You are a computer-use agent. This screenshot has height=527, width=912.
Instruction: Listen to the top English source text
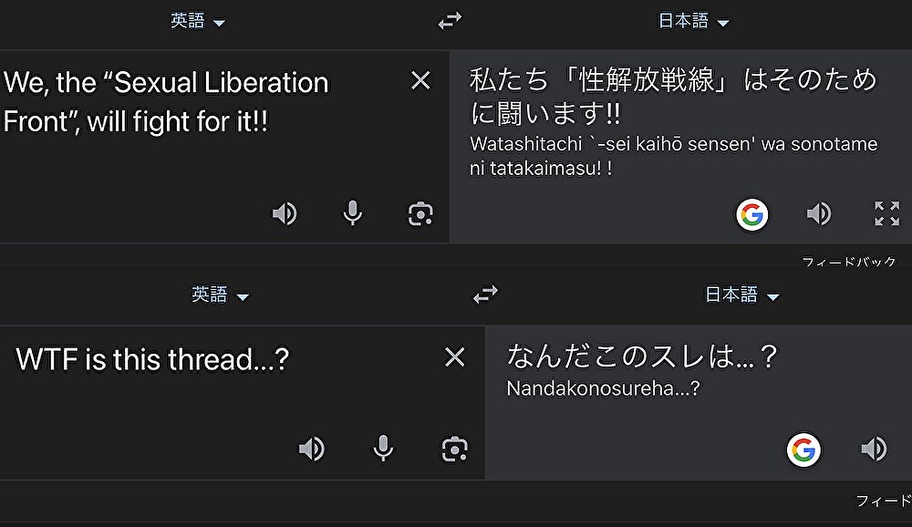click(285, 213)
